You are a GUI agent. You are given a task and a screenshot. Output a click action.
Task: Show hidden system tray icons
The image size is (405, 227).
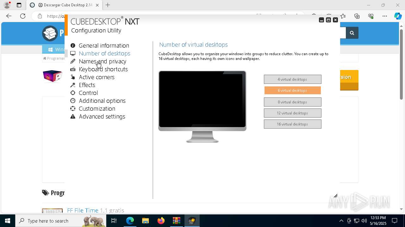(341, 221)
